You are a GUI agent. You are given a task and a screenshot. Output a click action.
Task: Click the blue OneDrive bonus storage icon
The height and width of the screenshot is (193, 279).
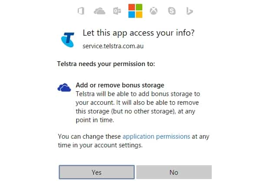point(64,87)
